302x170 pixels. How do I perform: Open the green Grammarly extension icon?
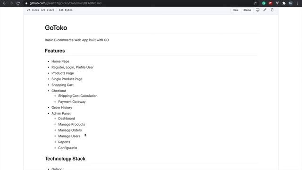(264, 3)
